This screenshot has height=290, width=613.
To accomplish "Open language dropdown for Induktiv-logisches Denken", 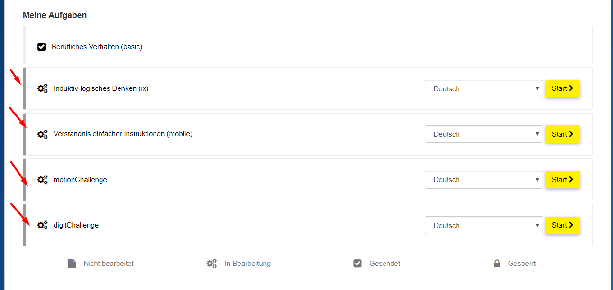I will point(484,88).
